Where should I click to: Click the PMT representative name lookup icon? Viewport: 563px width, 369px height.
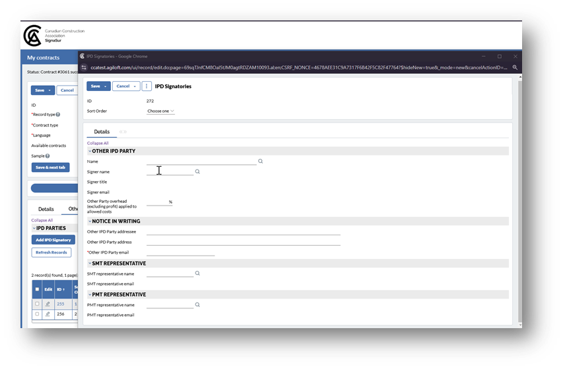click(197, 305)
